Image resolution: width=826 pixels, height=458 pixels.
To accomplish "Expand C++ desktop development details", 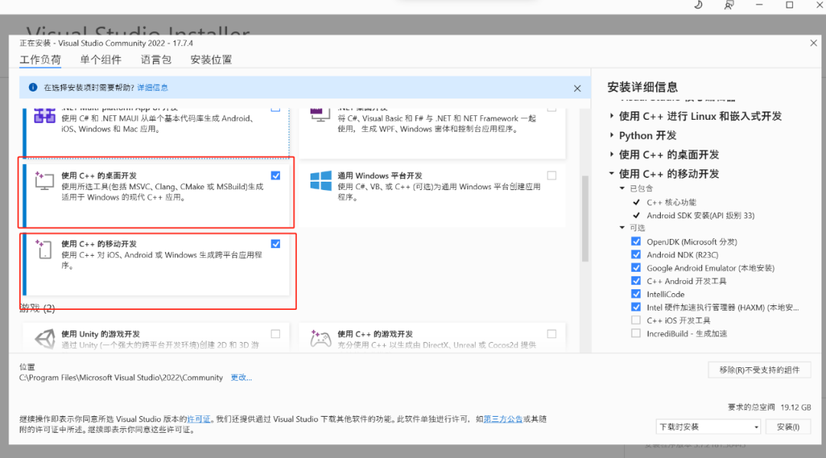I will pos(612,154).
